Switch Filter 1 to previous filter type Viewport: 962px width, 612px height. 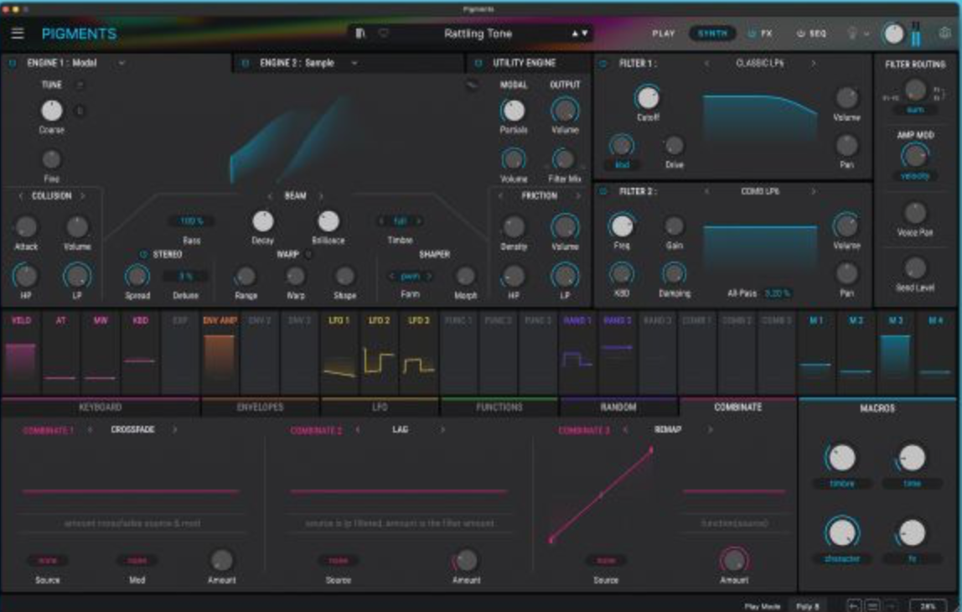(x=706, y=63)
